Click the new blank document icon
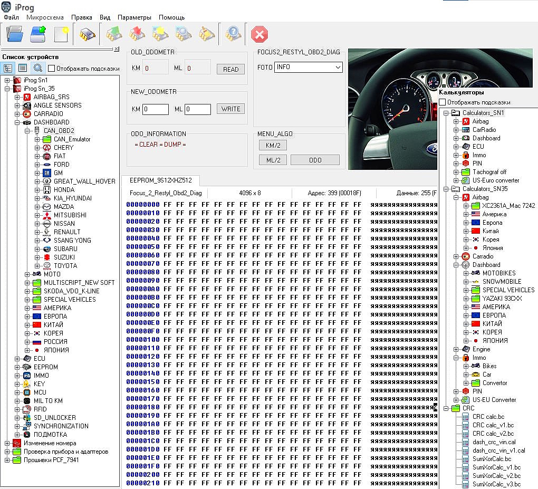The width and height of the screenshot is (538, 489). coord(61,34)
